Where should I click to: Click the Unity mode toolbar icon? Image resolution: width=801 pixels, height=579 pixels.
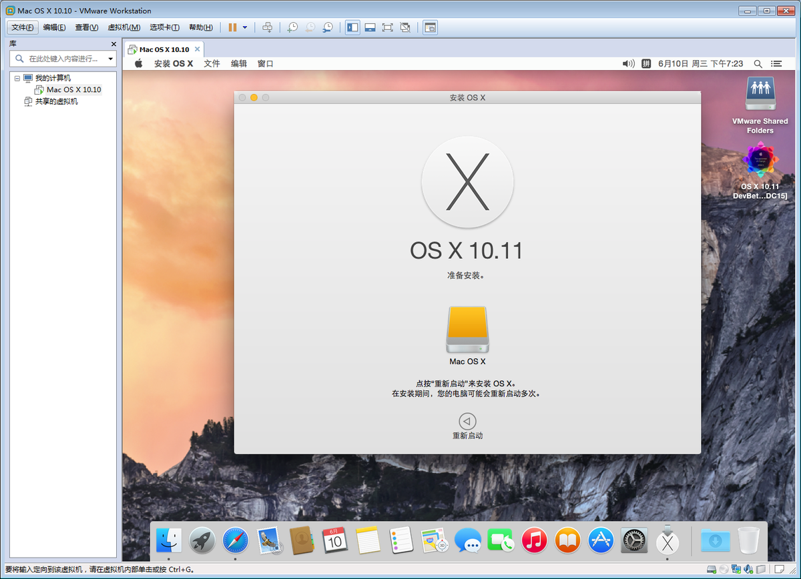click(x=405, y=27)
